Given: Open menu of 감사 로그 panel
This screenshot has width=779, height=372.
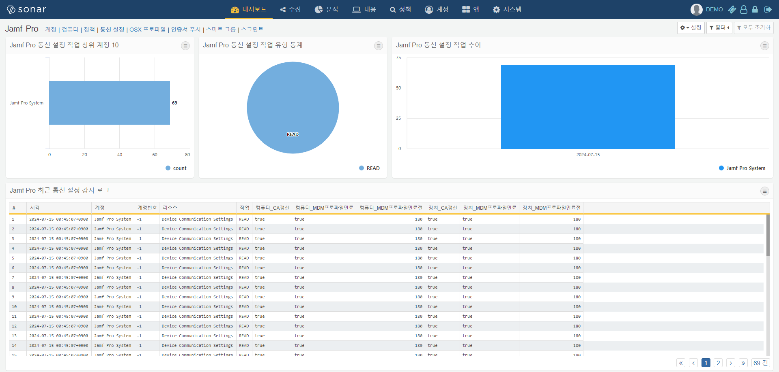Looking at the screenshot, I should [765, 191].
